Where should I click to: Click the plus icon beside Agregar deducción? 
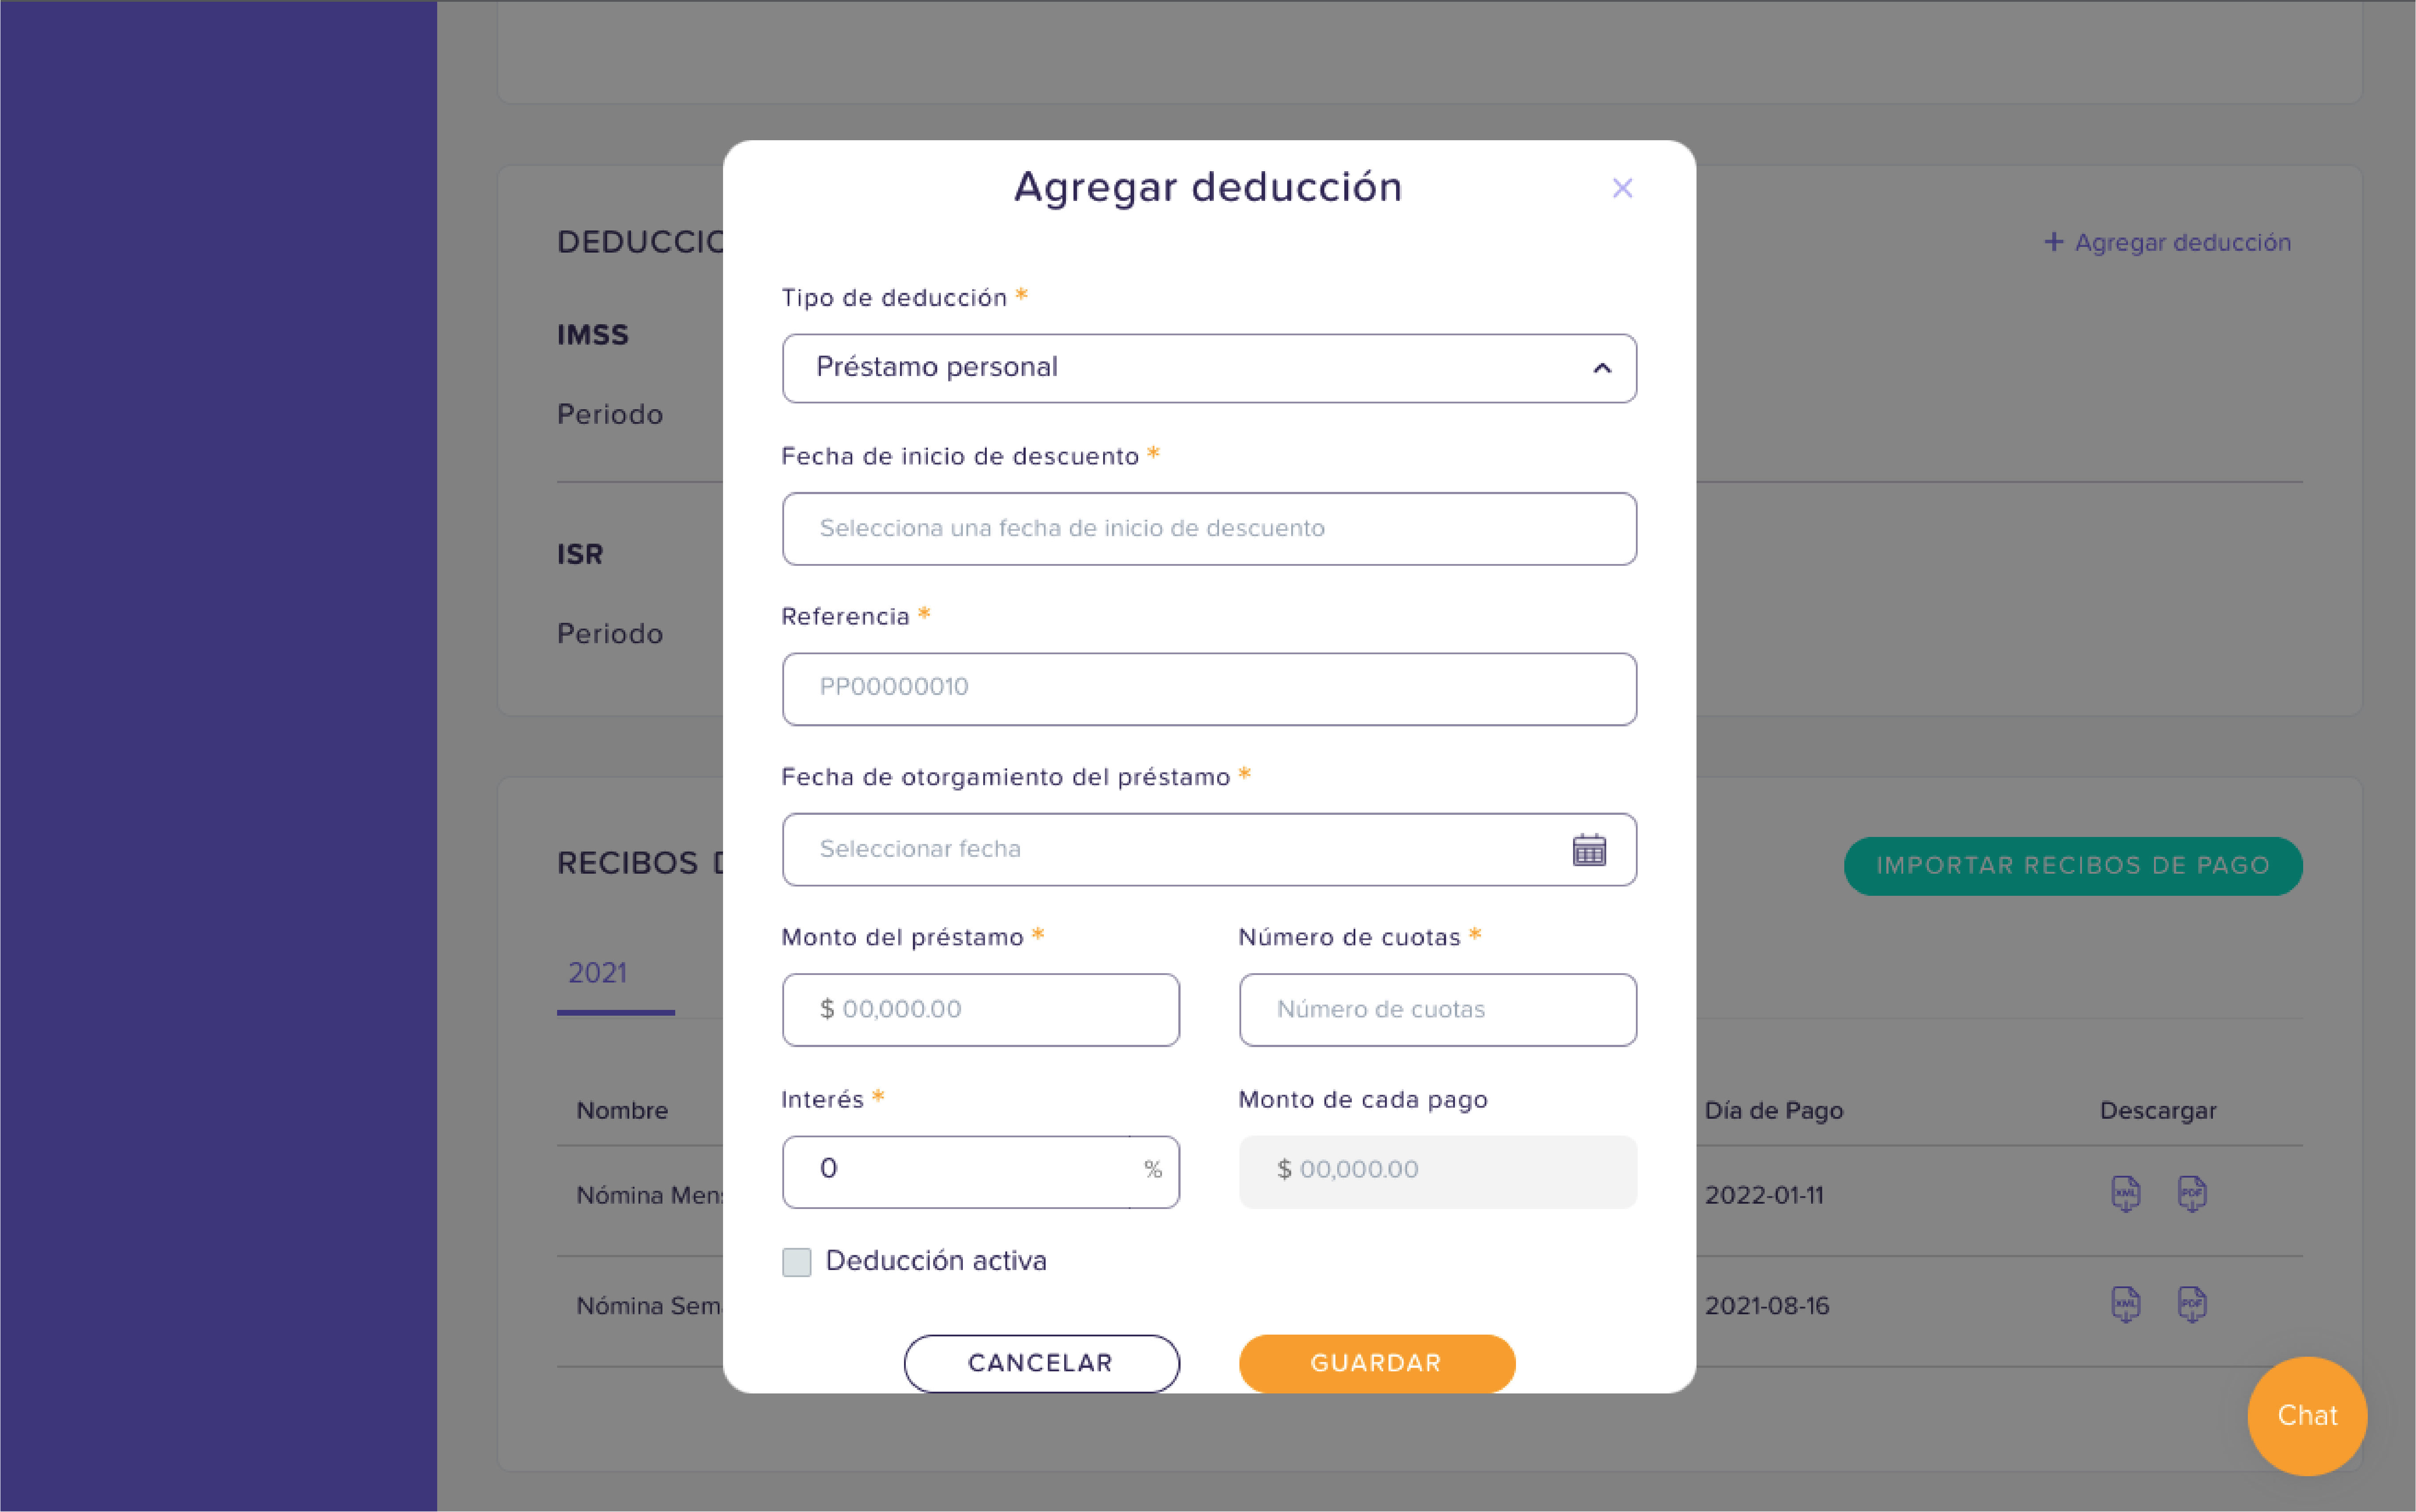click(2054, 241)
